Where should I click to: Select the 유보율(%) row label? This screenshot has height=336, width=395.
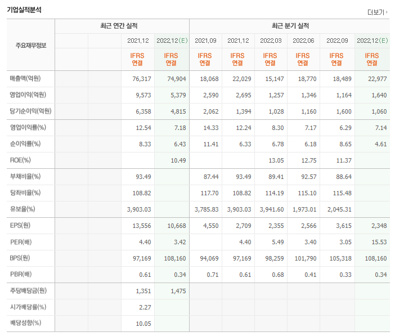23,209
